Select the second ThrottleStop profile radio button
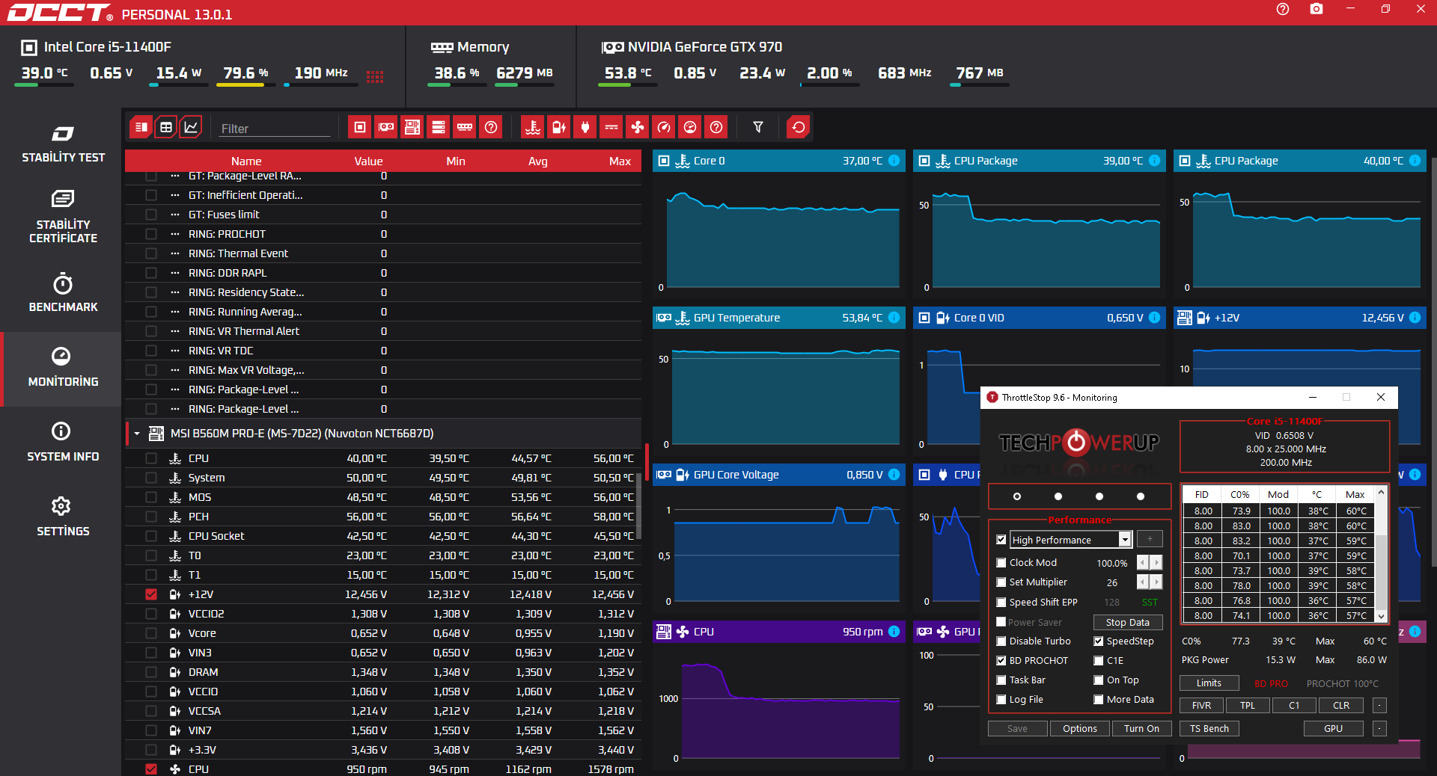Screen dimensions: 1437x776 [x=1058, y=496]
